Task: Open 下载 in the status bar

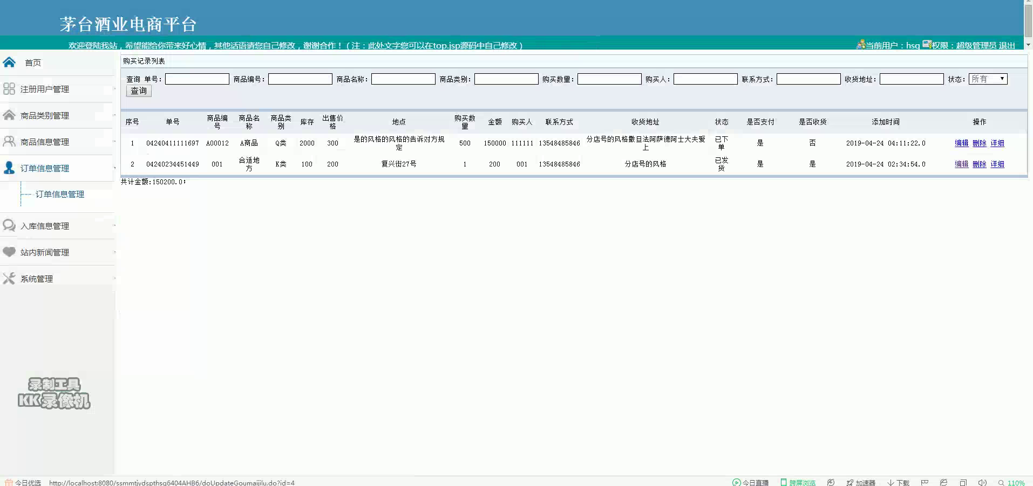Action: point(899,482)
